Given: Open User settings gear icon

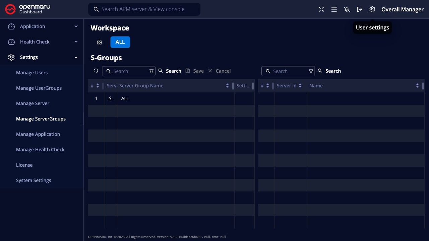Looking at the screenshot, I should [x=372, y=9].
